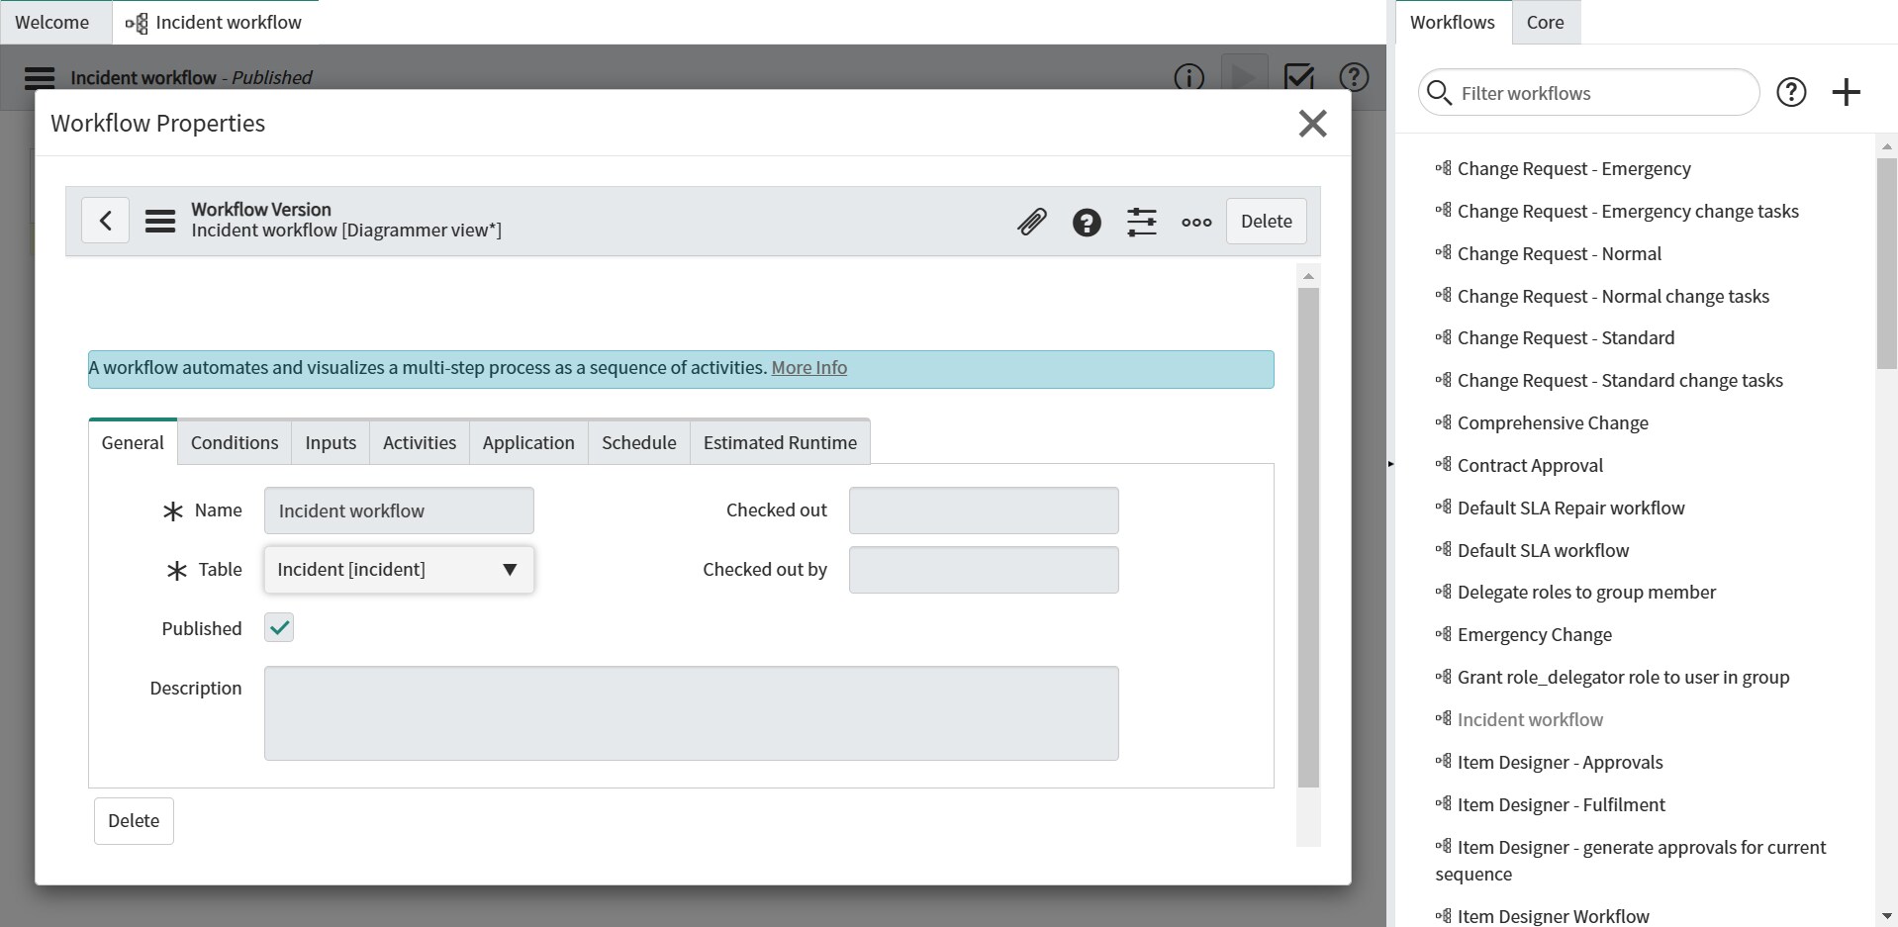Open the Contract Approval workflow
This screenshot has width=1898, height=927.
tap(1530, 466)
